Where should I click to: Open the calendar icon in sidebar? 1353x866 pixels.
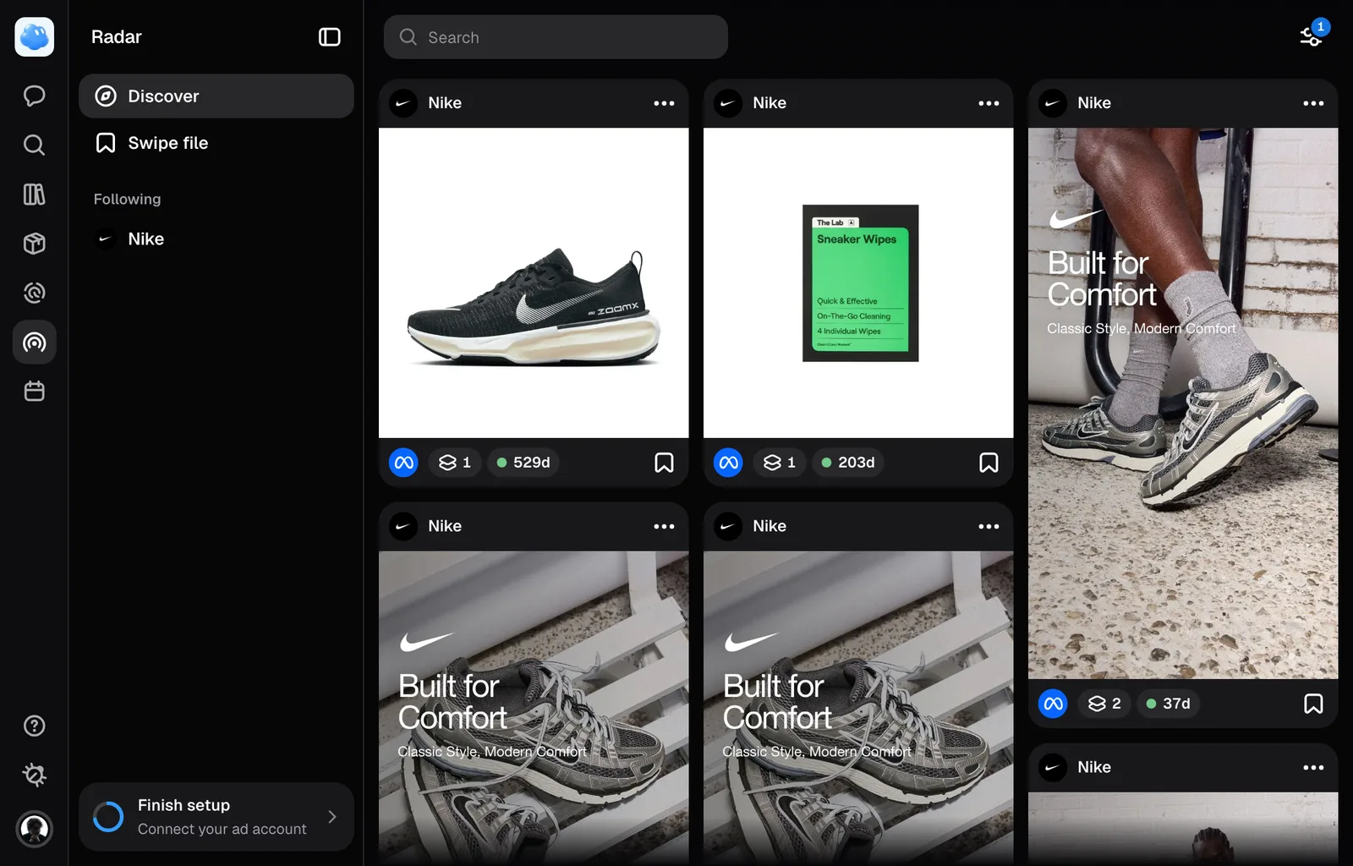click(x=34, y=392)
